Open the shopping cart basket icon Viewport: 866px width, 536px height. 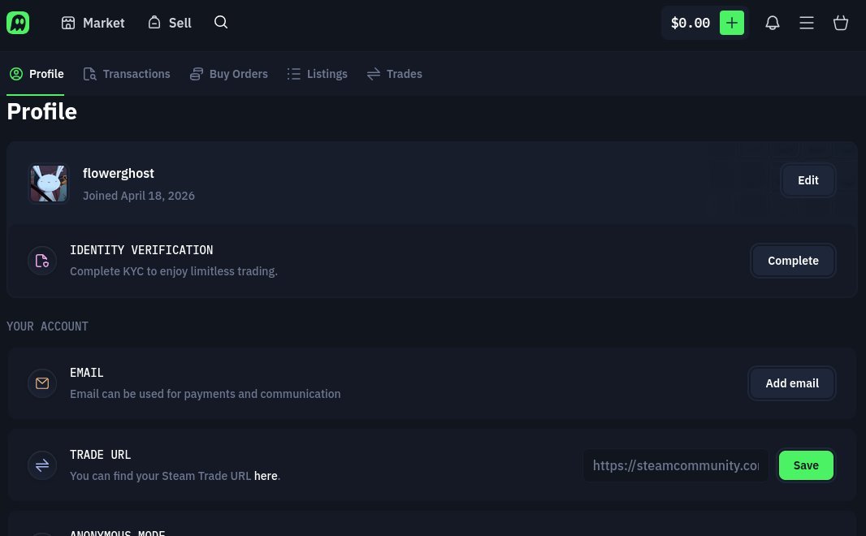pos(841,23)
